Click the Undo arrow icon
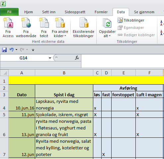 [12, 50]
